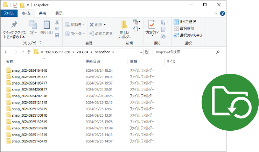Click snapshot breadcrumb in address bar
The height and width of the screenshot is (152, 259).
click(x=102, y=52)
